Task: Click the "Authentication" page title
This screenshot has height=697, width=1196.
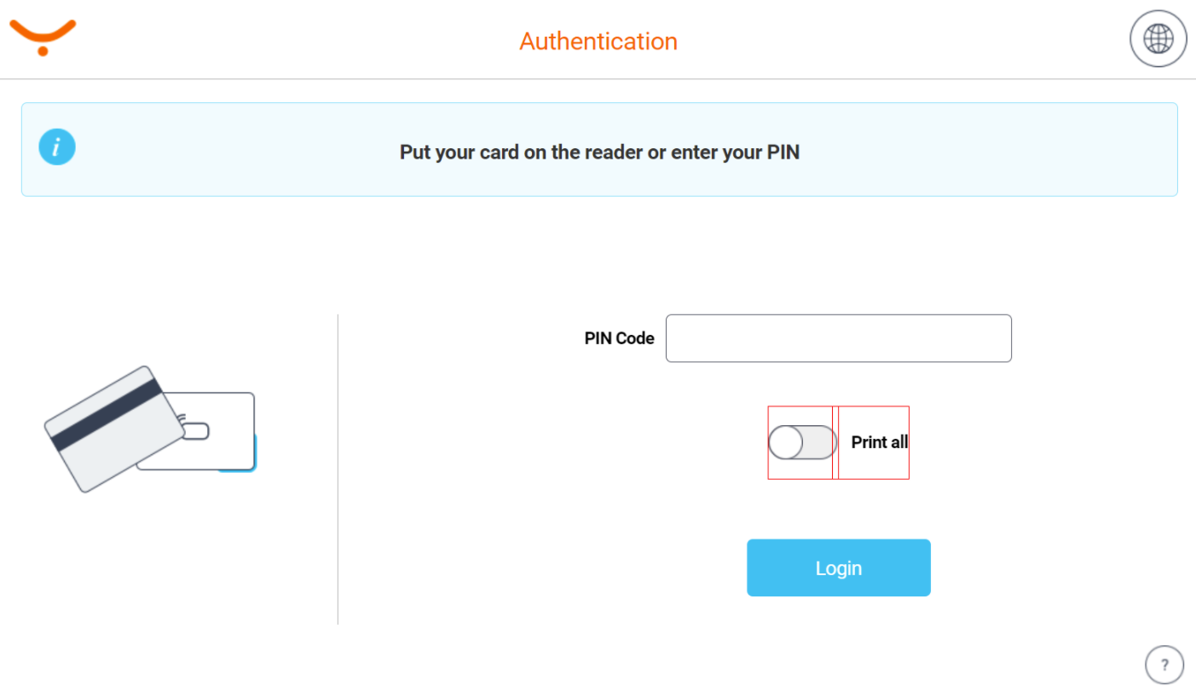Action: [598, 41]
